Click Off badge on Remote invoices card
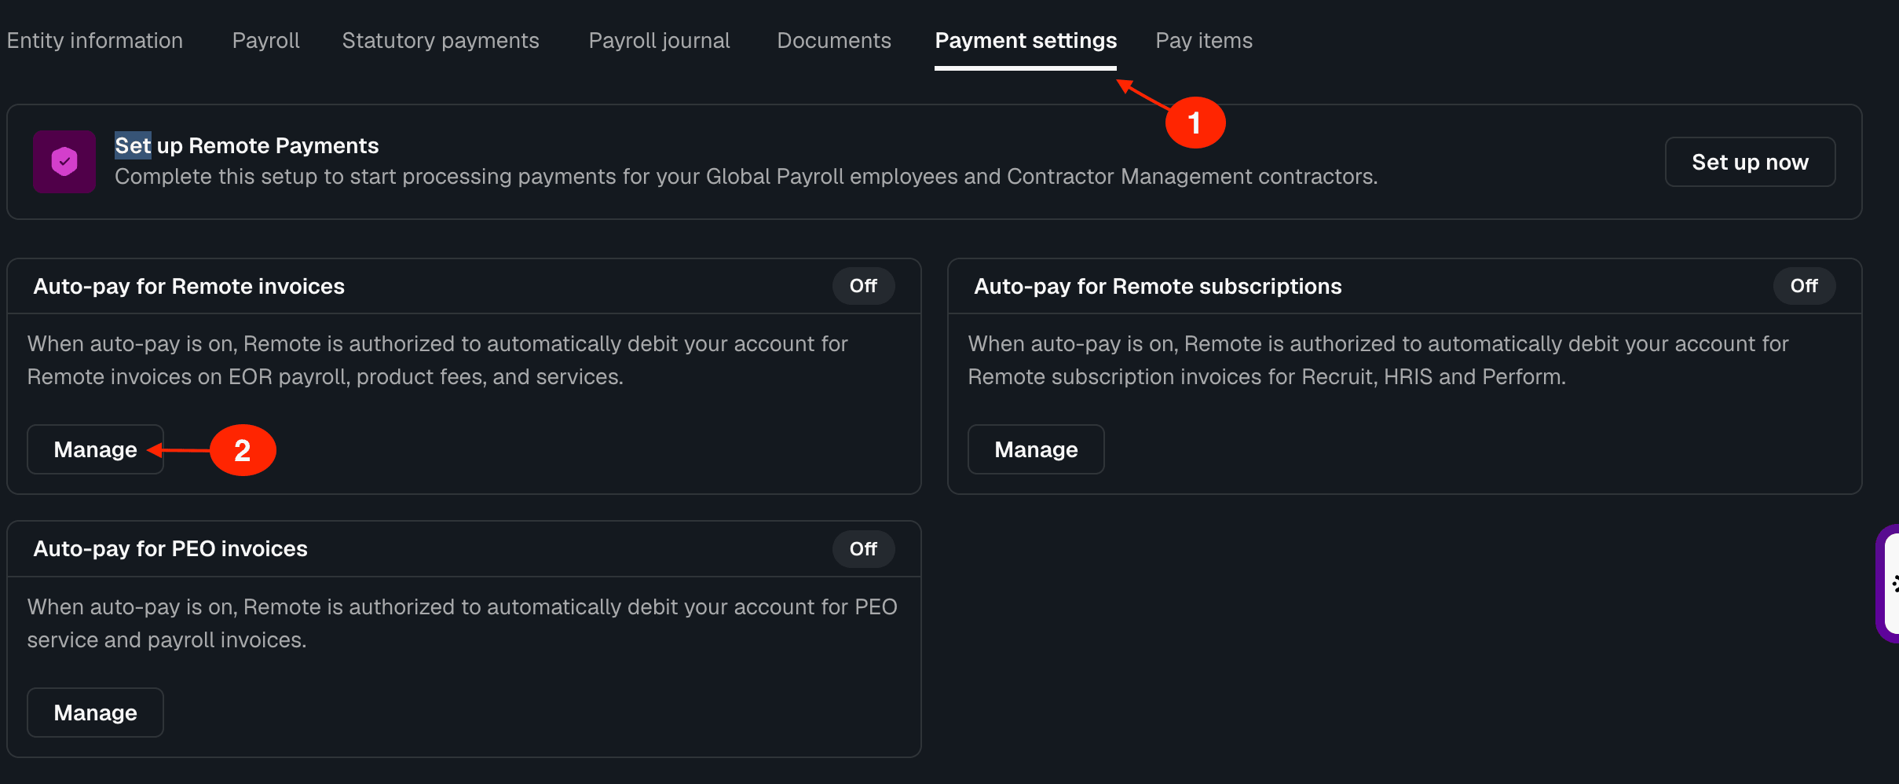 pyautogui.click(x=863, y=286)
